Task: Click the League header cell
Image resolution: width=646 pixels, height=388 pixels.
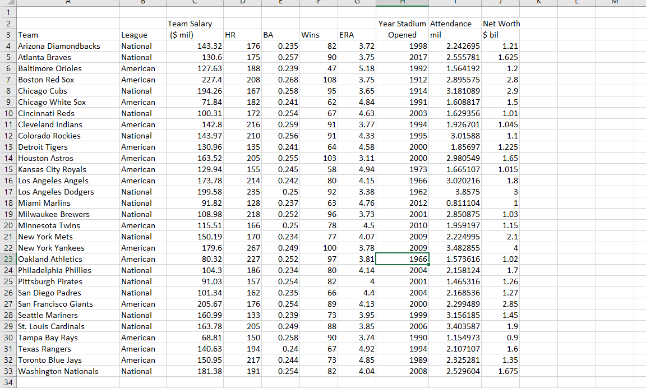Action: 143,35
